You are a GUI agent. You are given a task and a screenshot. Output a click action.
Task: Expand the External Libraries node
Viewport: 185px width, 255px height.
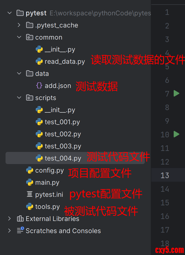(x=9, y=218)
